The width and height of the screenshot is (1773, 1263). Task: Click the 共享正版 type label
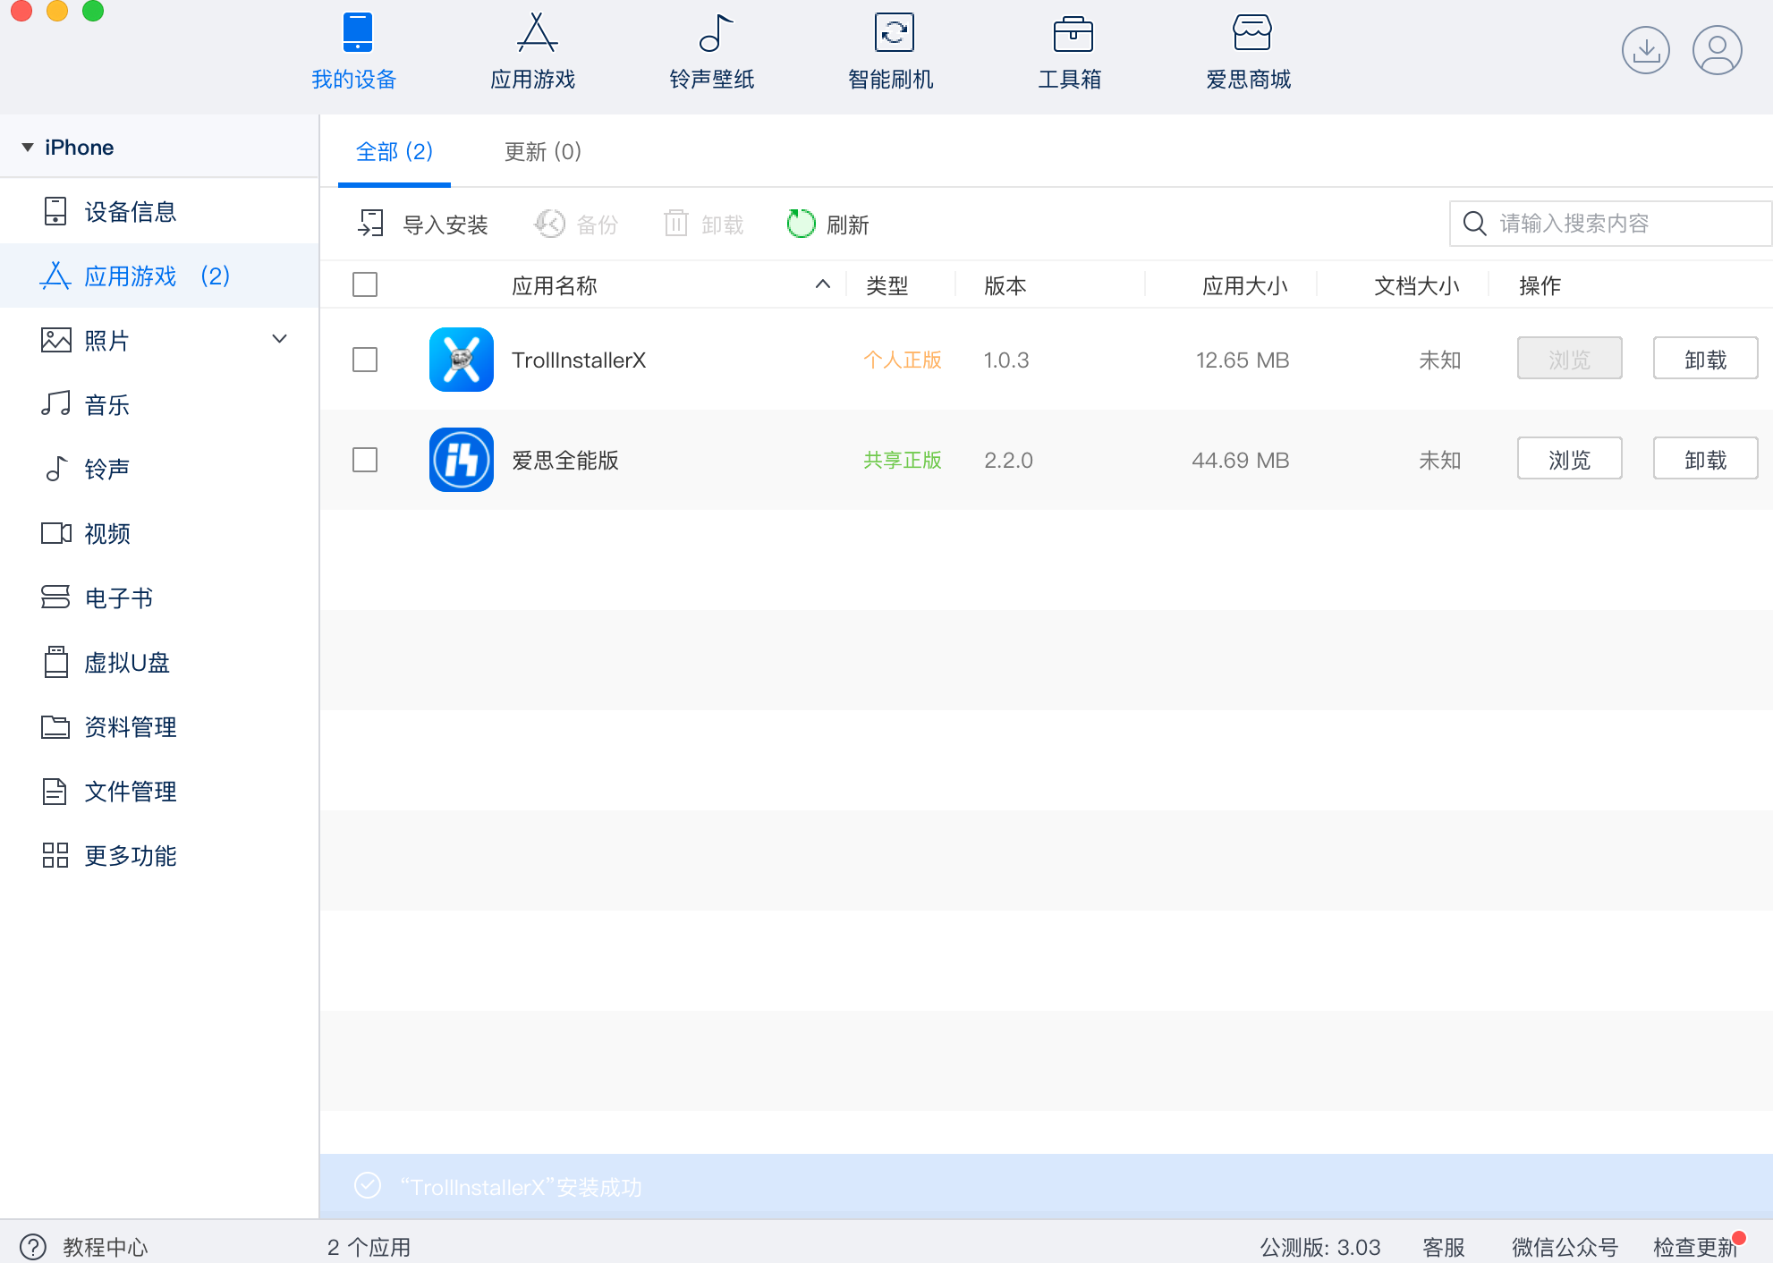pos(903,460)
